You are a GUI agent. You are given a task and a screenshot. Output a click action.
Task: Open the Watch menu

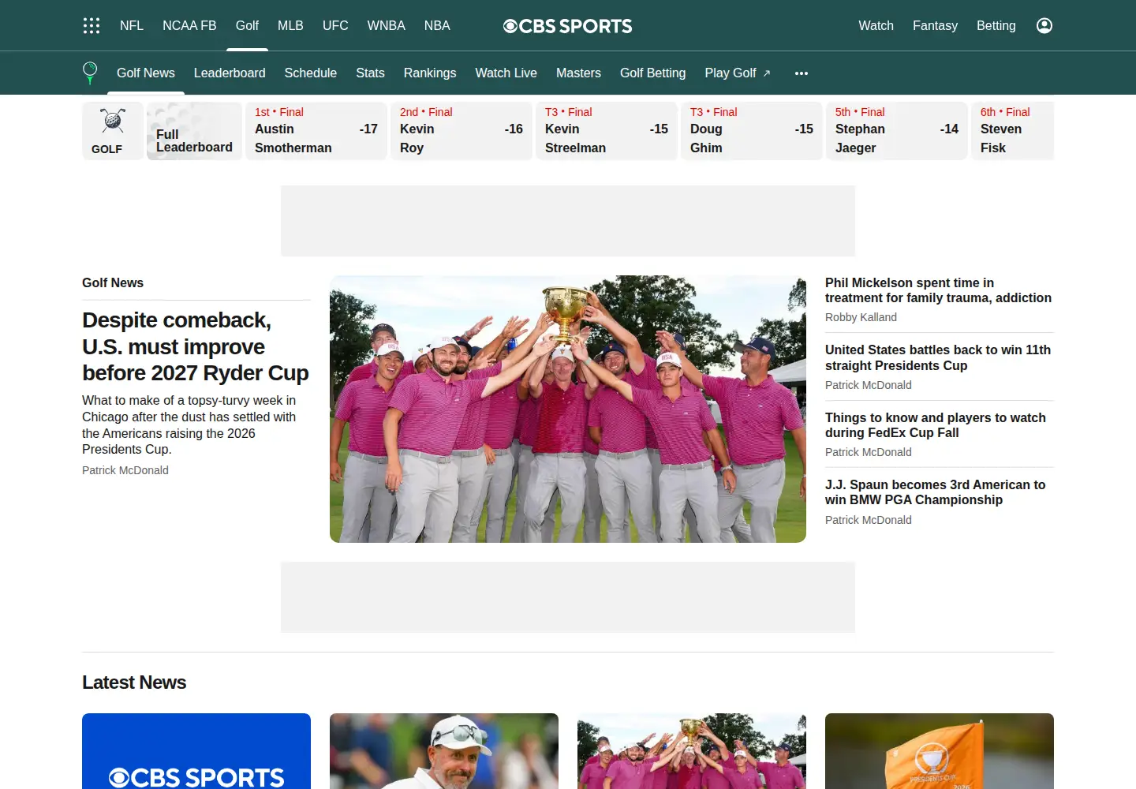[x=876, y=25]
